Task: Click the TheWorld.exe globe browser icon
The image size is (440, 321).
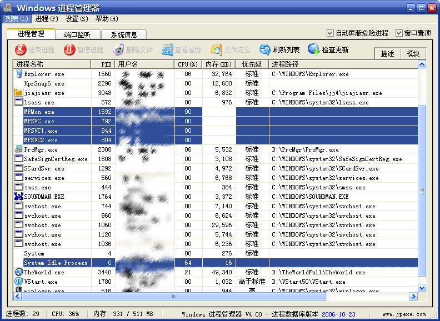Action: (x=18, y=272)
